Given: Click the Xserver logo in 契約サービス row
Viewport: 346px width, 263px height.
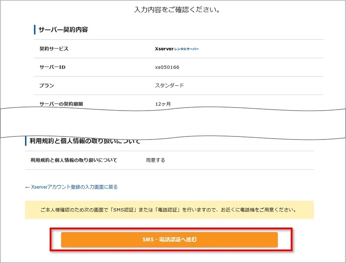Looking at the screenshot, I should pyautogui.click(x=164, y=49).
